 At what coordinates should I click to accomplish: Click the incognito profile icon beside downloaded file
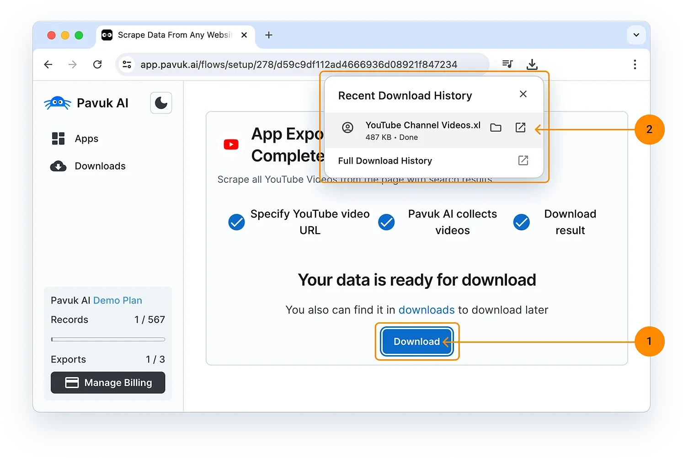pos(347,128)
